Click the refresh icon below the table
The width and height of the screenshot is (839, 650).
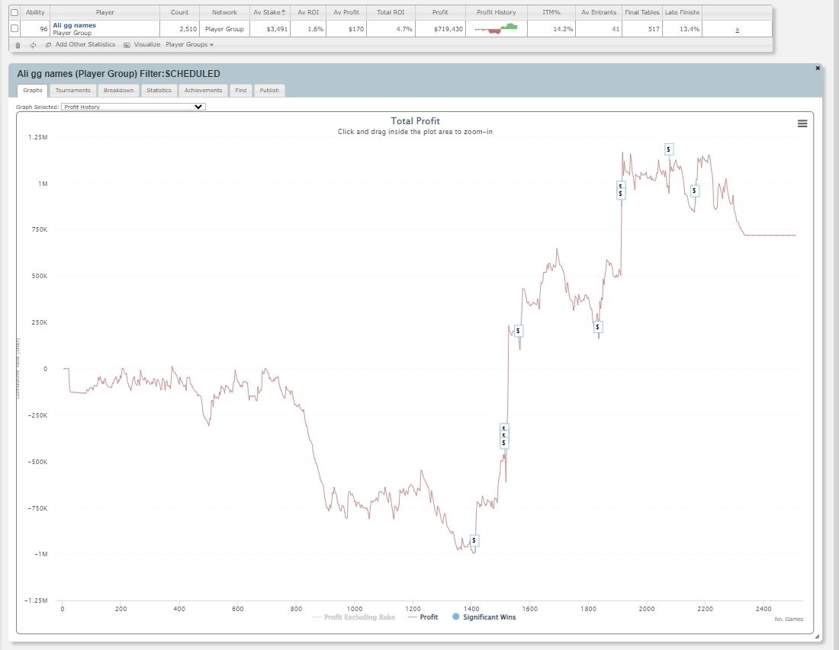[x=33, y=45]
